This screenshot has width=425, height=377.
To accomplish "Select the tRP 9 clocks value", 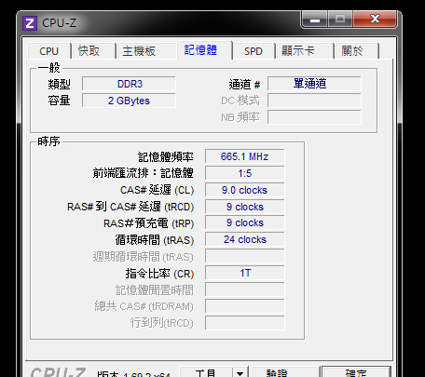I will (245, 222).
